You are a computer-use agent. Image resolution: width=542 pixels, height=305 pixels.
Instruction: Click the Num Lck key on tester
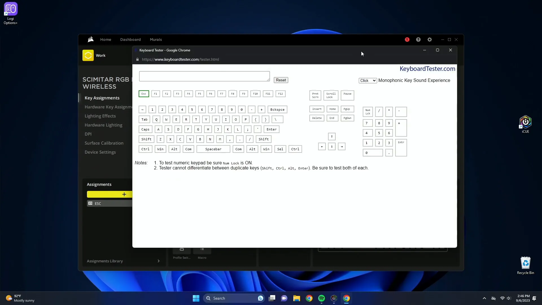point(368,112)
